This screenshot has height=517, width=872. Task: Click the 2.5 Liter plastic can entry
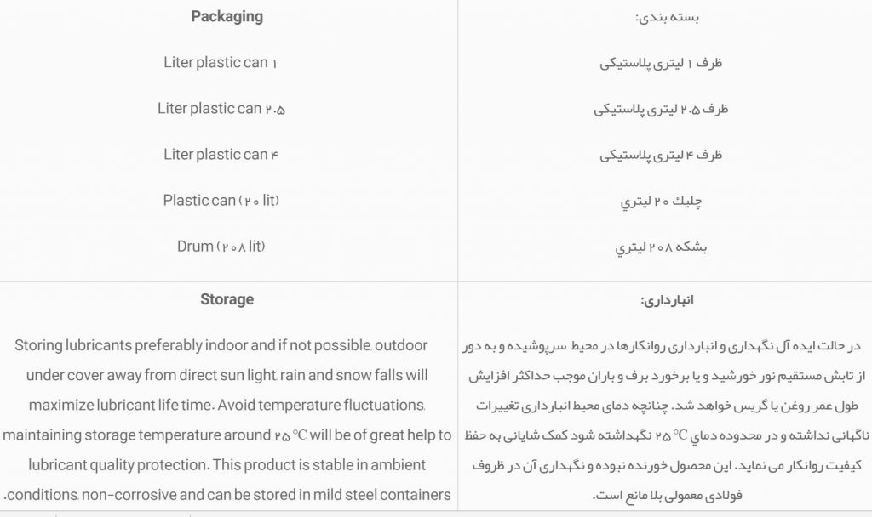click(221, 109)
